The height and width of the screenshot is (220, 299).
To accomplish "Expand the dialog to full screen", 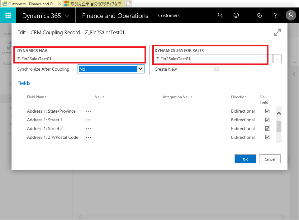I will click(x=278, y=32).
